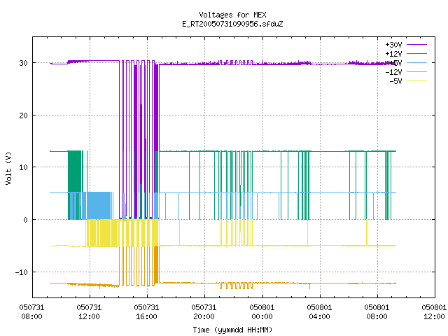Viewport: 448px width, 336px height.
Task: Click the +30V legend label
Action: [393, 45]
